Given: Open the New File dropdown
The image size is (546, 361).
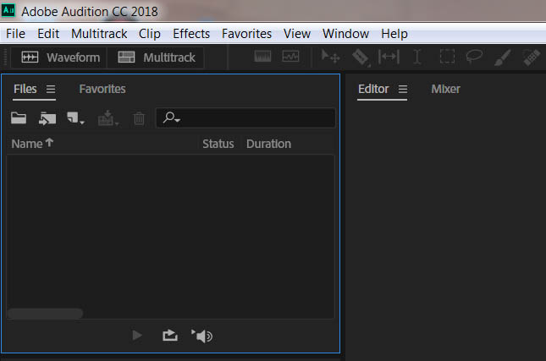Looking at the screenshot, I should point(76,119).
